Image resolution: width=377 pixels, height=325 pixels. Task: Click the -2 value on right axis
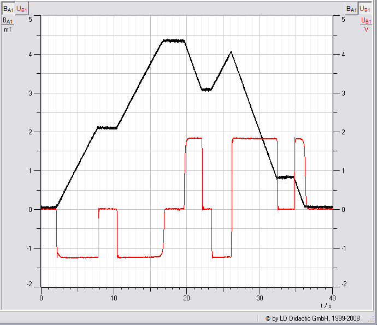tap(343, 285)
